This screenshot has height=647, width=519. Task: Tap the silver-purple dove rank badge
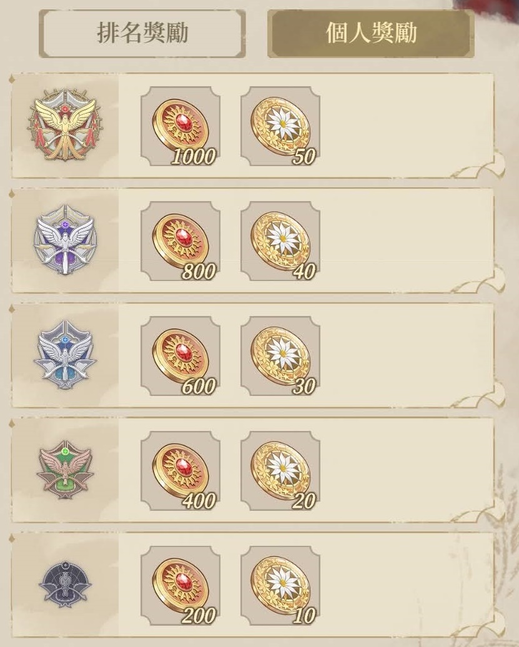65,240
